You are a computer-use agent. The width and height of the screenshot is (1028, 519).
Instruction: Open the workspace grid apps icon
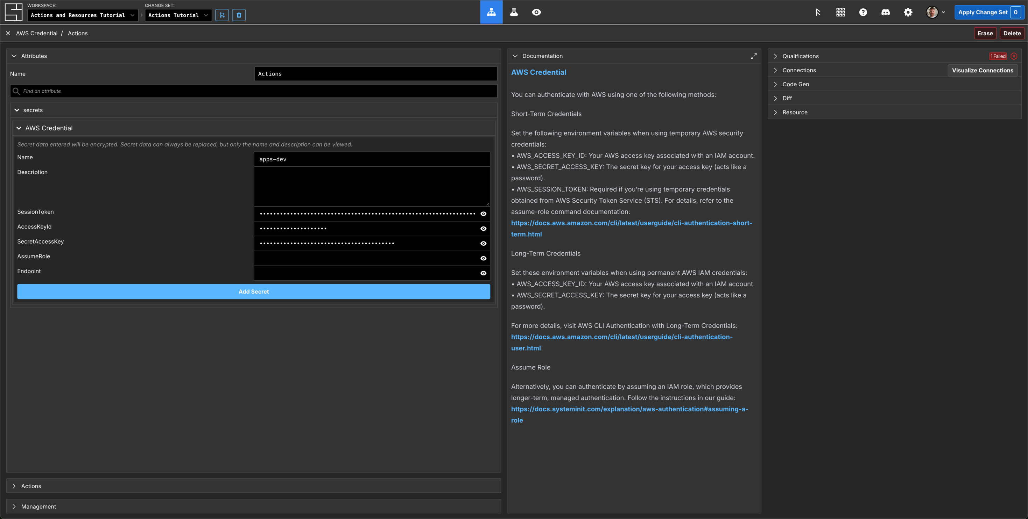tap(840, 12)
